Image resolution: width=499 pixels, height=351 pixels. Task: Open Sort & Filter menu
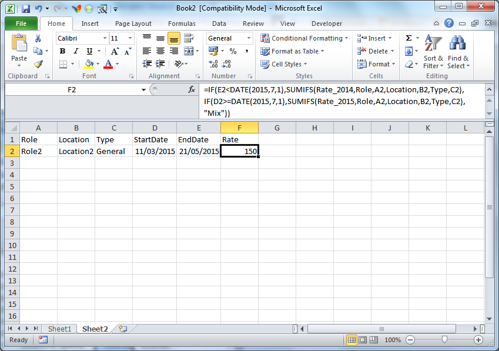click(433, 52)
